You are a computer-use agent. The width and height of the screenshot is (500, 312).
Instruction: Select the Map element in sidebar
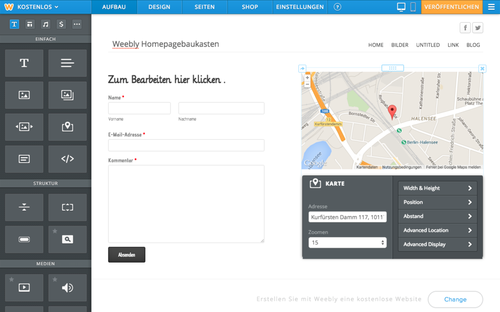click(68, 127)
